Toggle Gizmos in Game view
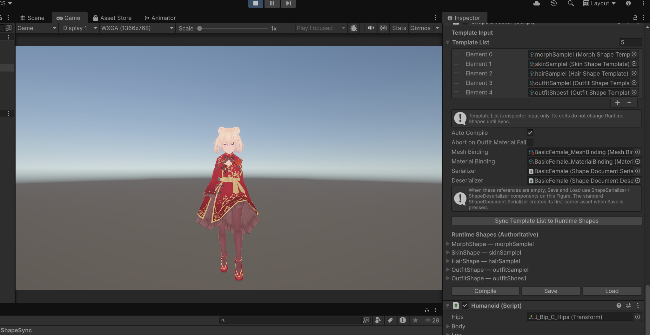The image size is (650, 335). pos(420,28)
